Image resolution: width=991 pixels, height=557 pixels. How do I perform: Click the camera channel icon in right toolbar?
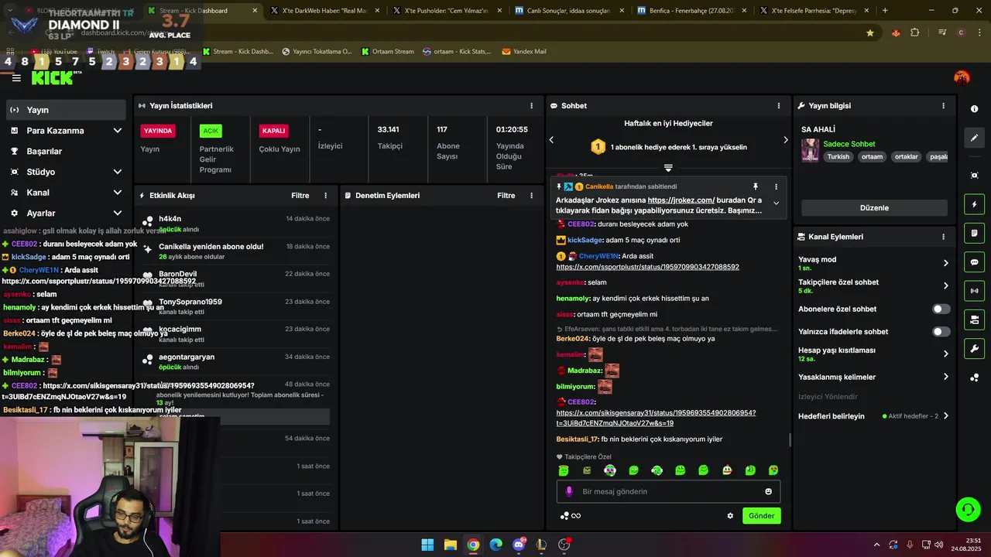(974, 320)
